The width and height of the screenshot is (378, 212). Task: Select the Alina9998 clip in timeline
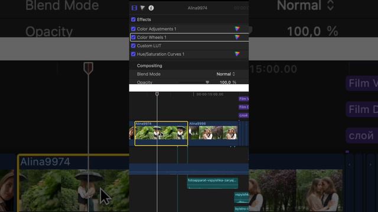(213, 134)
